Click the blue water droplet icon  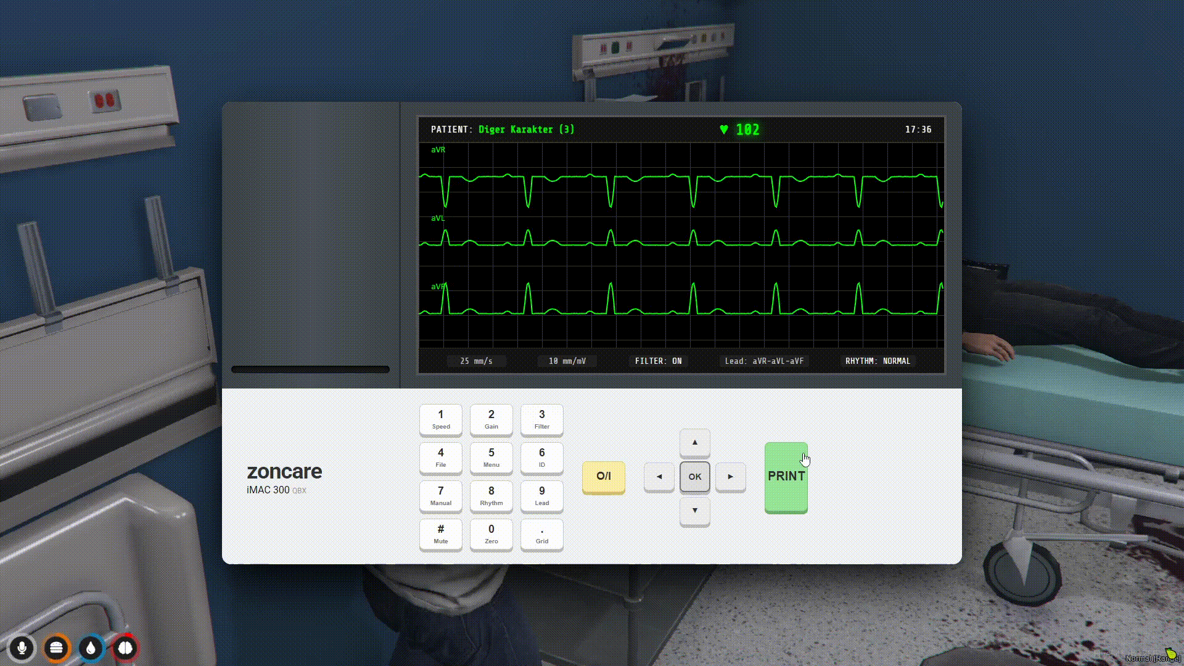91,647
